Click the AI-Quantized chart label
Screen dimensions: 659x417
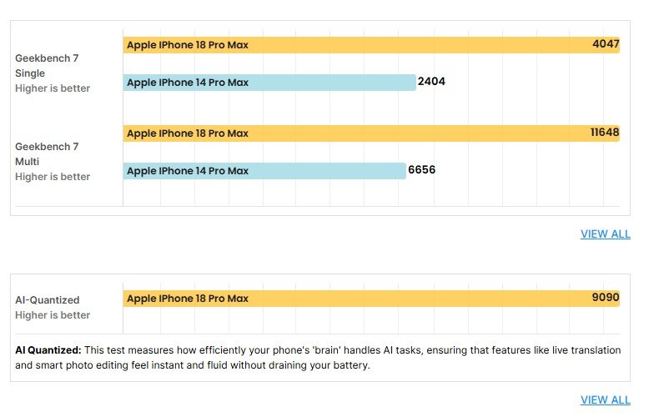47,300
